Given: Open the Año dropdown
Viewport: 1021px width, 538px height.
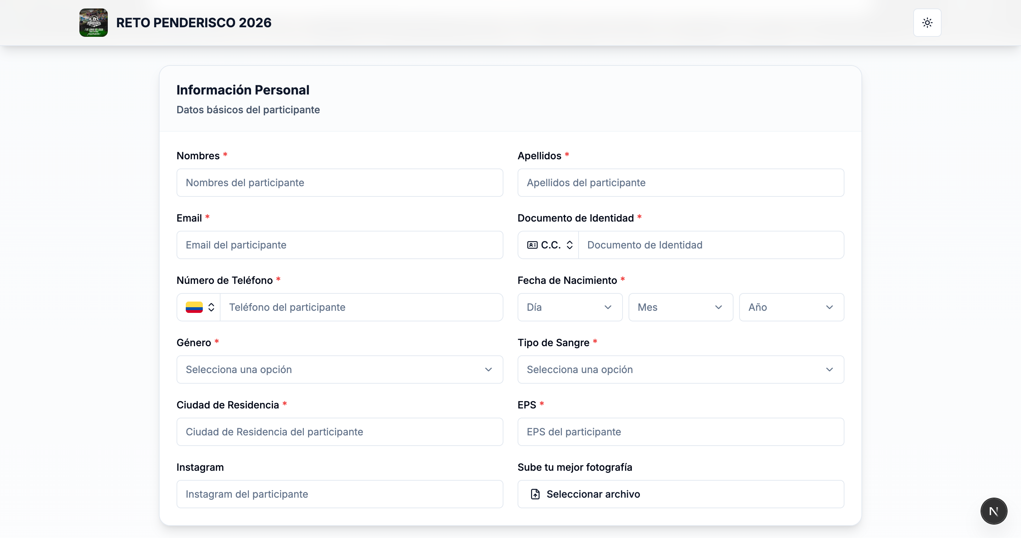Looking at the screenshot, I should click(x=791, y=307).
